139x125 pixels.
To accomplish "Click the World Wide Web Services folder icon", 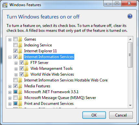I will 26,74.
